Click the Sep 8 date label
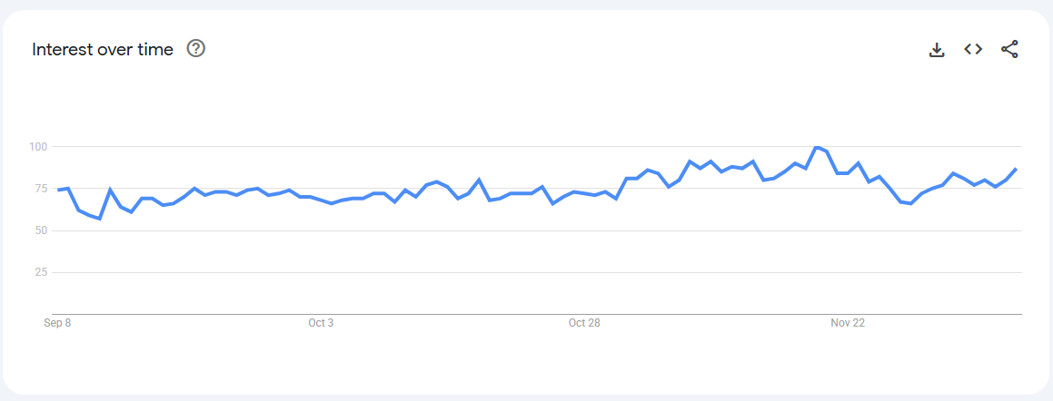 click(x=57, y=323)
